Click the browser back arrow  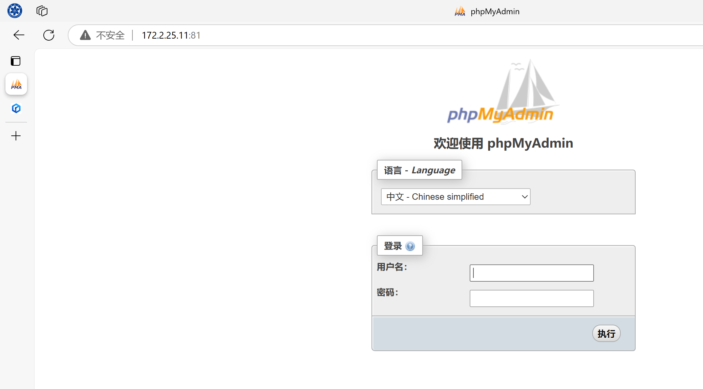[x=19, y=35]
